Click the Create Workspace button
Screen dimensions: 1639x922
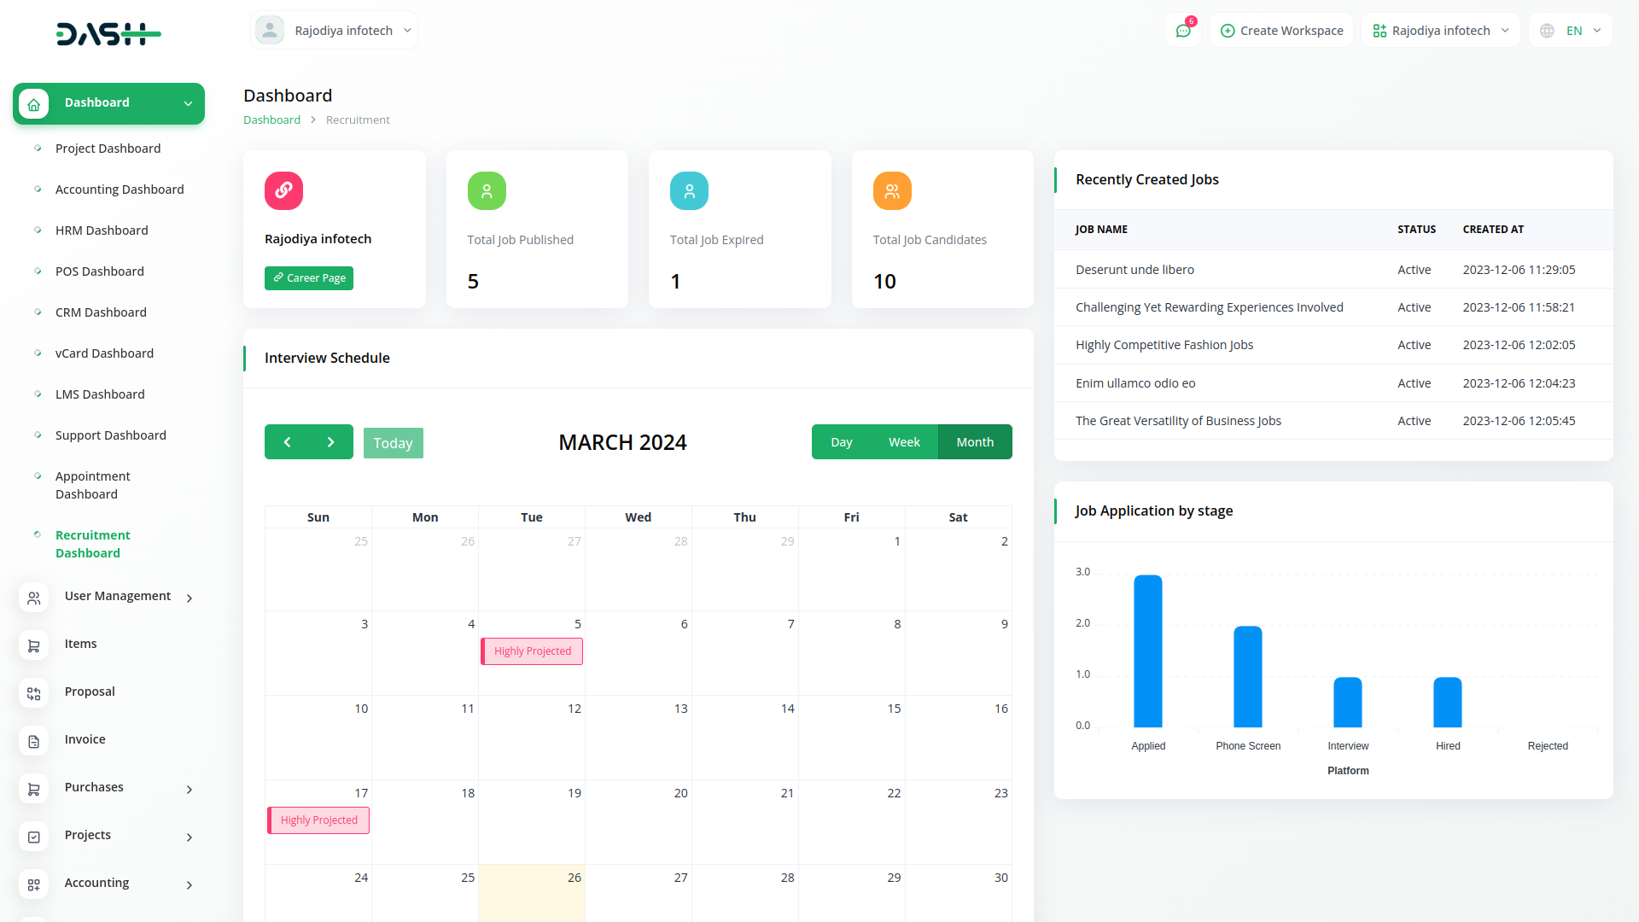[1281, 31]
